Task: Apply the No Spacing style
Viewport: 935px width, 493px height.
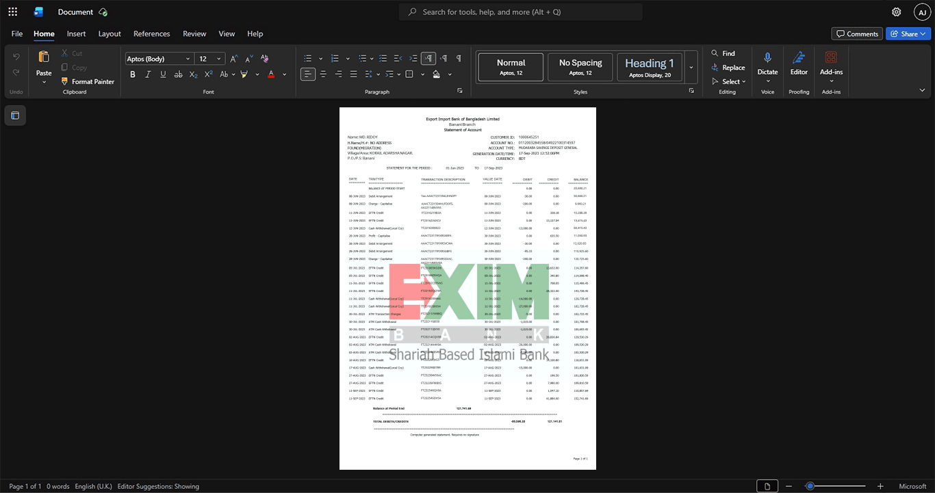Action: 580,67
